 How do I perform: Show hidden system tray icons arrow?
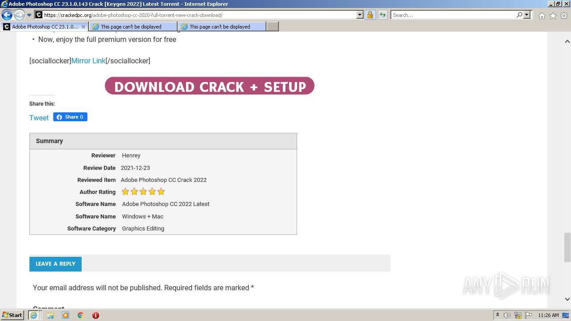[497, 315]
